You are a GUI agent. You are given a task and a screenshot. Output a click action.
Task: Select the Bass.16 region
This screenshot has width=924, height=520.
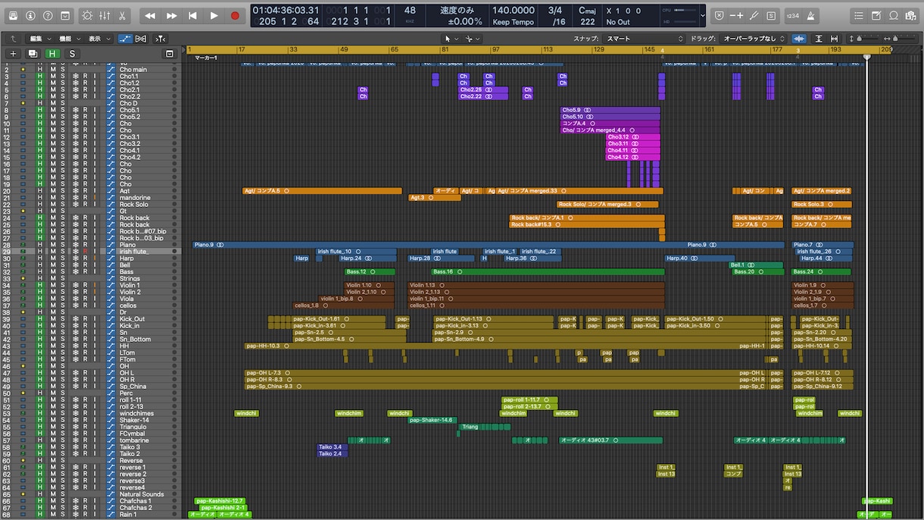coord(548,271)
